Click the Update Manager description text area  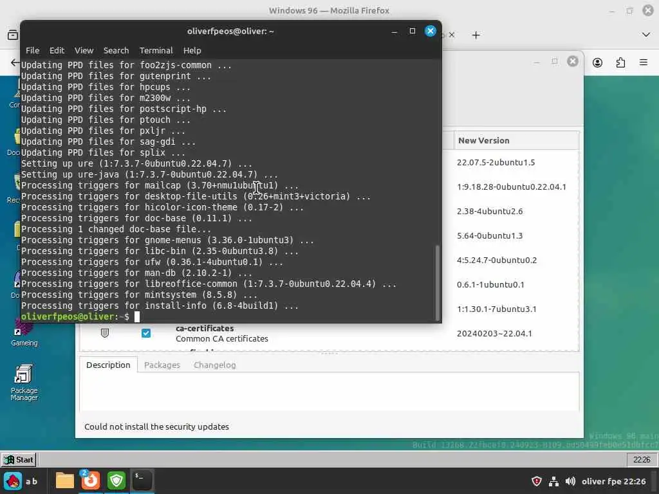coord(329,392)
